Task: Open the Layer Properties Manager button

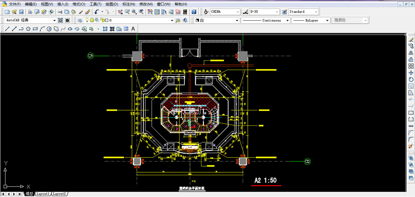Action: pyautogui.click(x=80, y=20)
